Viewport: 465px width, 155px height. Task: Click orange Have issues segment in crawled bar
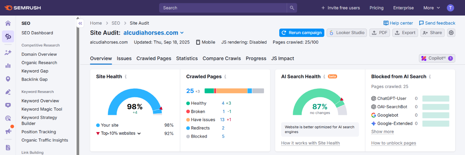point(232,91)
